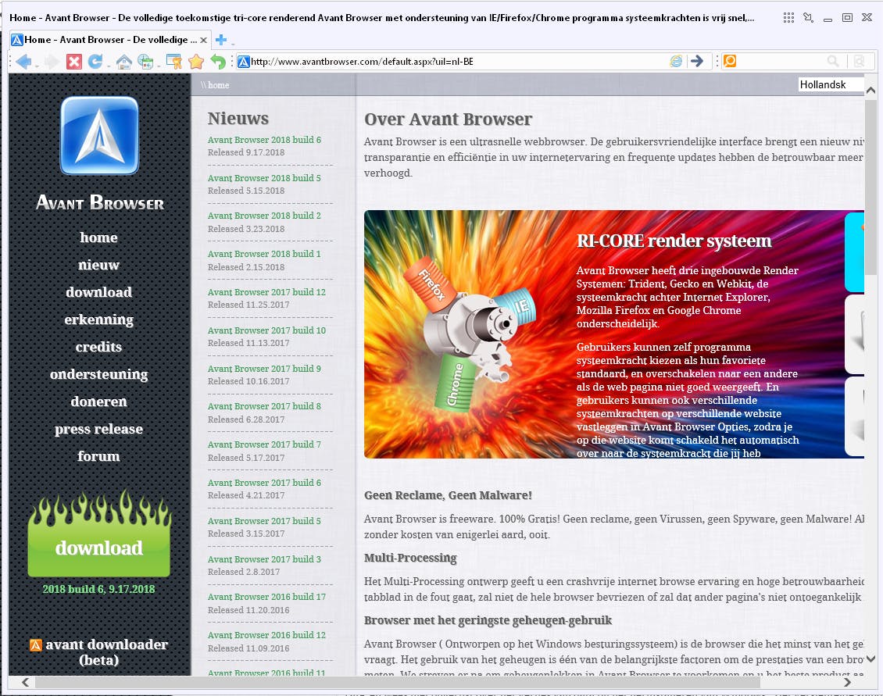Viewport: 883px width, 696px height.
Task: Click the avant downloader orange icon
Action: pyautogui.click(x=35, y=644)
